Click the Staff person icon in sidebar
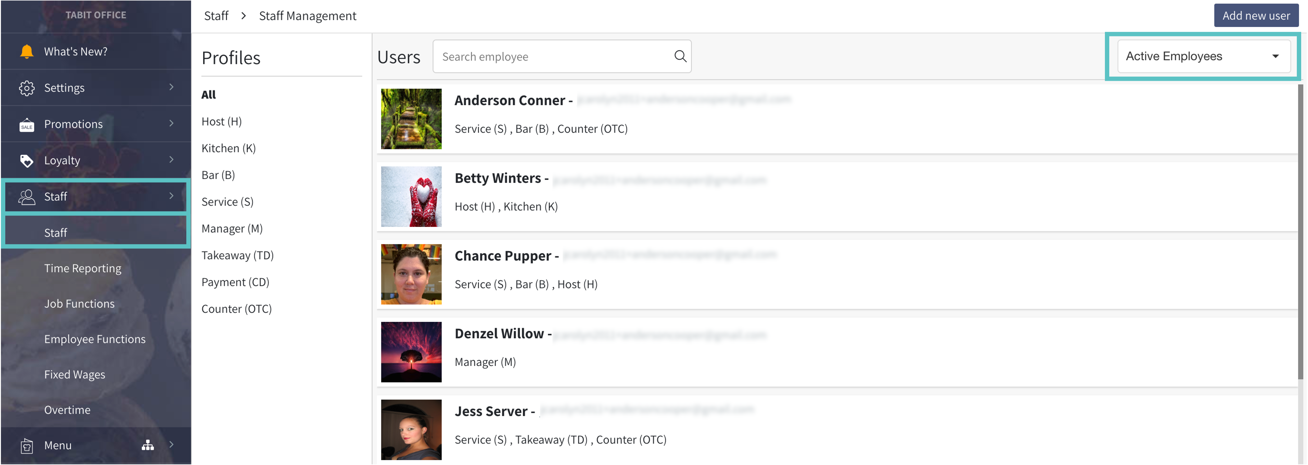Screen dimensions: 1308x465 (26, 196)
